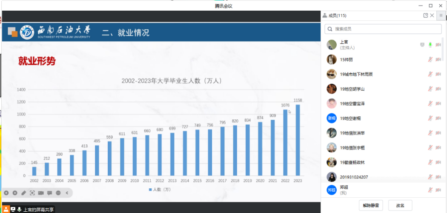Pop out the members panel
Image resolution: width=447 pixels, height=213 pixels.
point(425,16)
